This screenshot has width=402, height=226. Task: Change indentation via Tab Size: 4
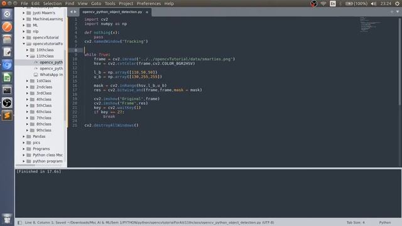(356, 222)
